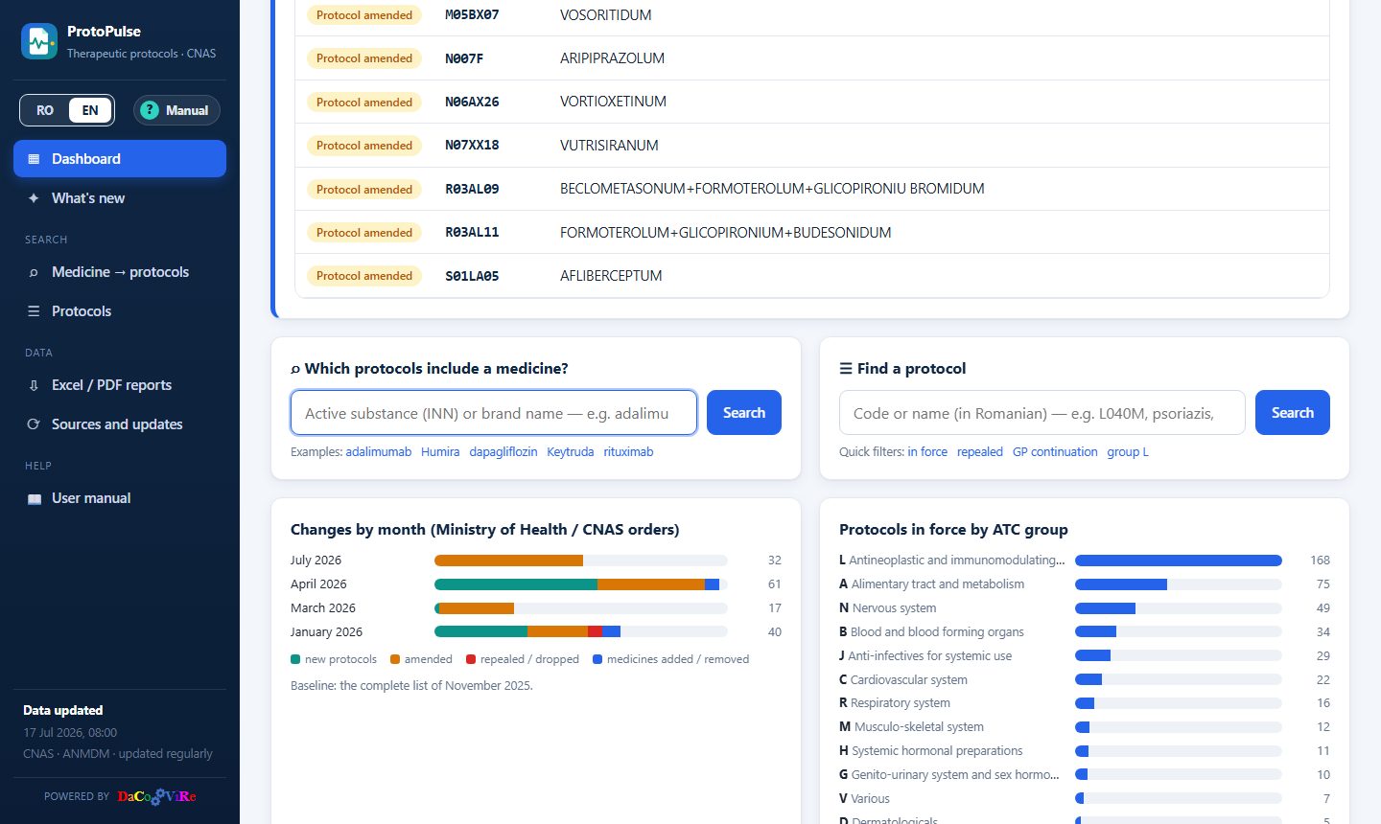Click the User manual book icon
The image size is (1381, 824).
pos(35,498)
